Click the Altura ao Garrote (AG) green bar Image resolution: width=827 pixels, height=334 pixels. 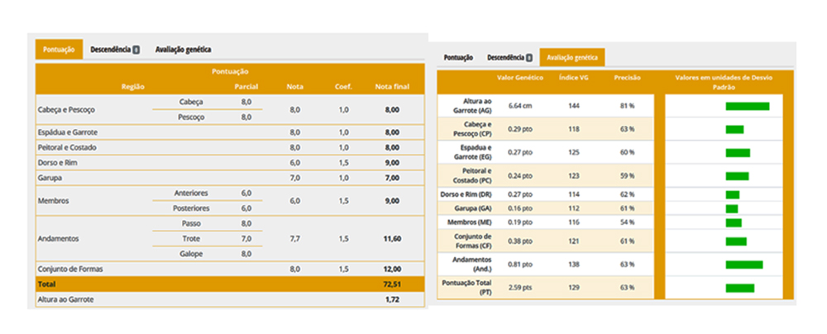(x=747, y=106)
